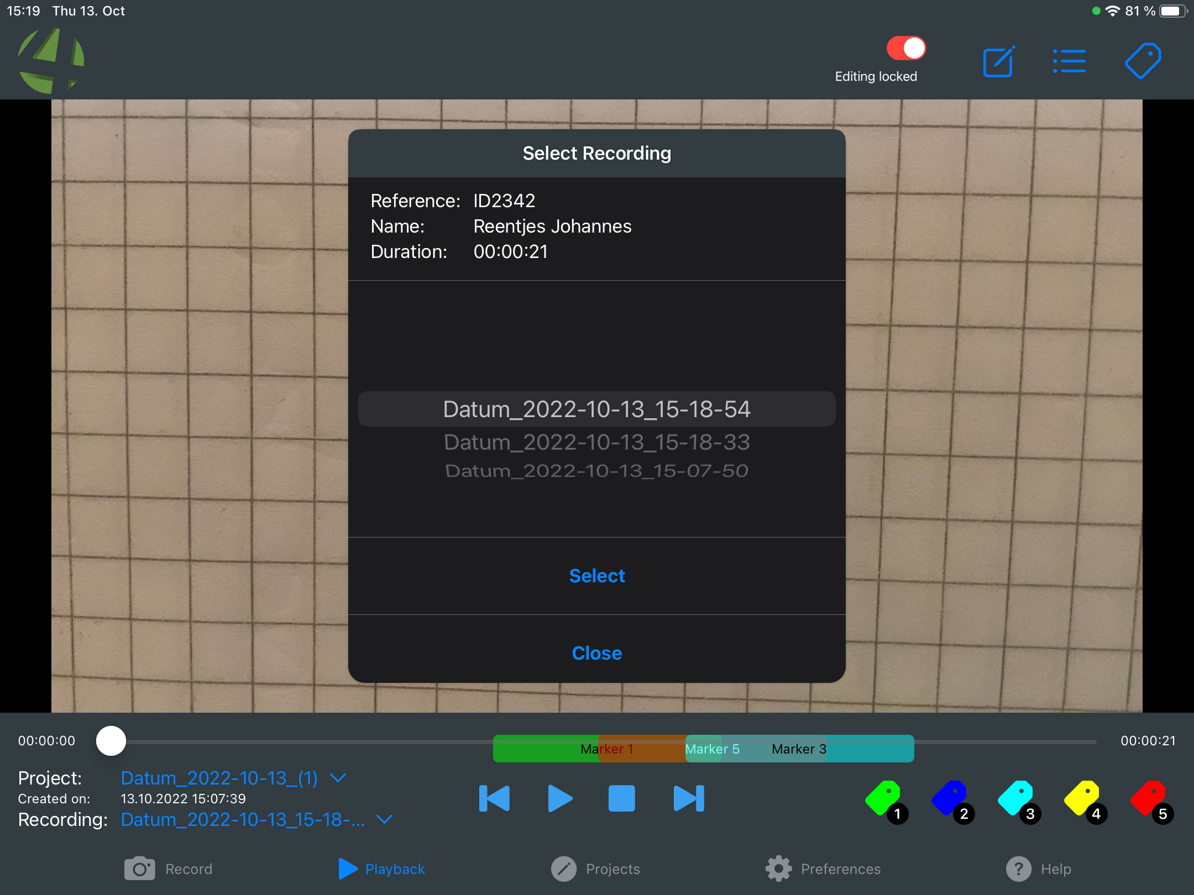Image resolution: width=1194 pixels, height=895 pixels.
Task: Click Marker 5 on the timeline
Action: coord(712,749)
